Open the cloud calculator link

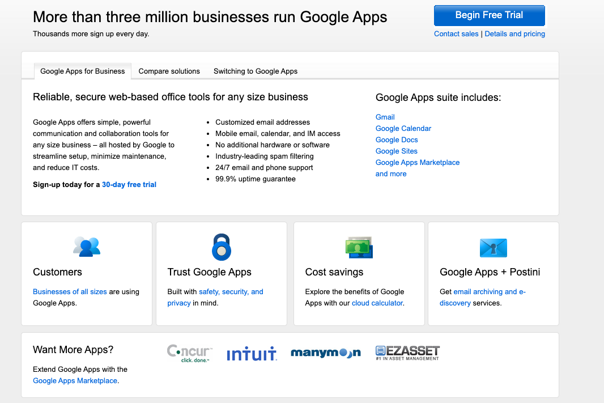[377, 303]
